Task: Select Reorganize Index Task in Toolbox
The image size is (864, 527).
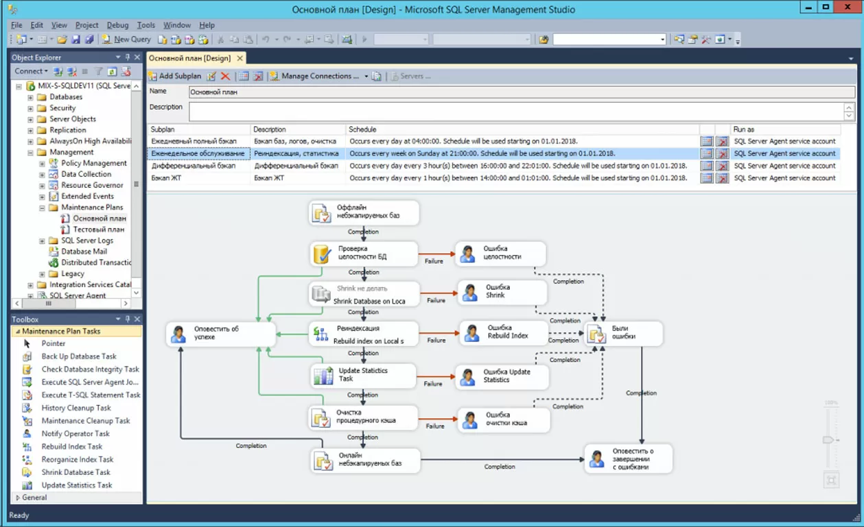Action: [x=78, y=460]
